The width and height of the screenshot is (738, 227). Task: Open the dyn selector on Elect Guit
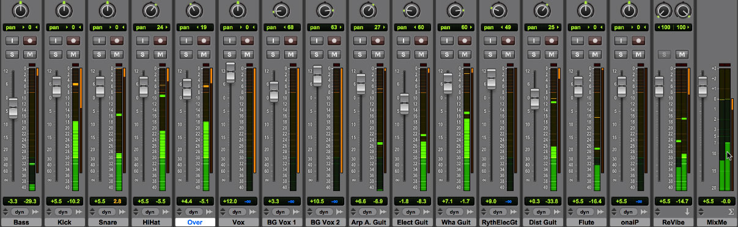point(411,211)
